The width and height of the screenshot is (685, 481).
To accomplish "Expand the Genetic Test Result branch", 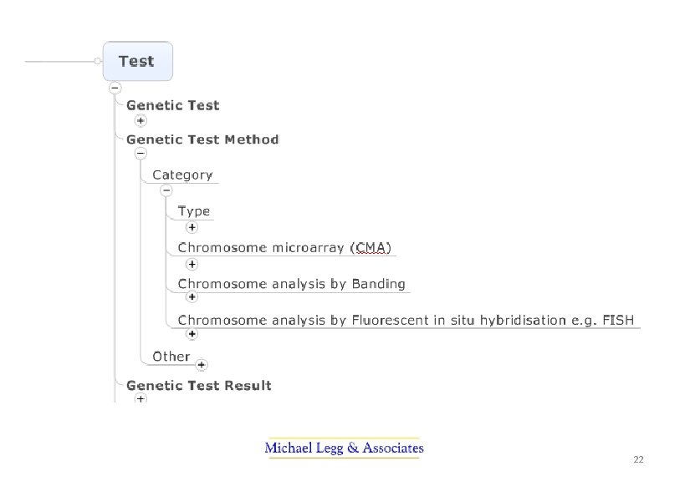I will [141, 400].
